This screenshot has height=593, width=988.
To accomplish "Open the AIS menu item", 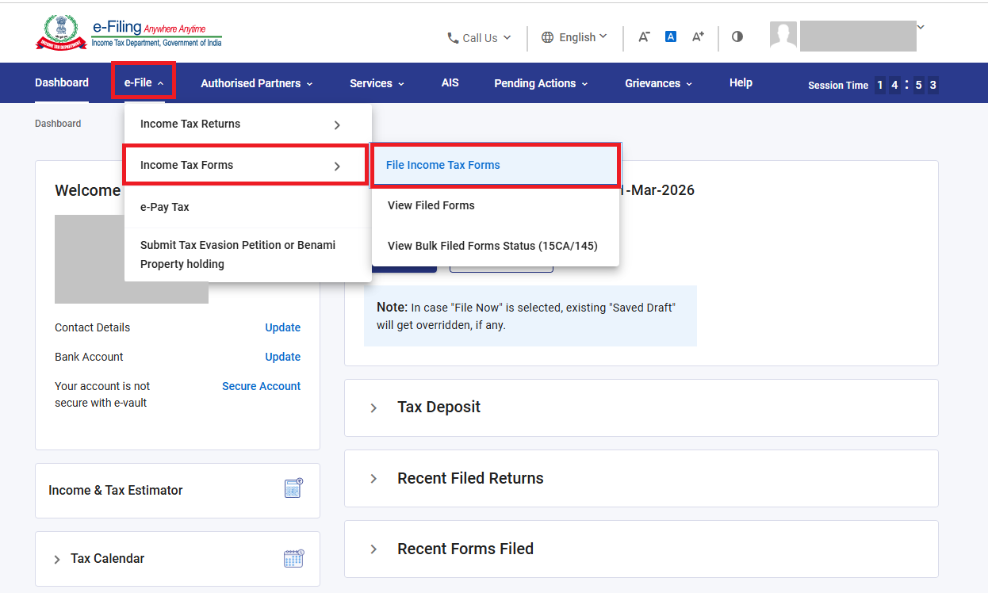I will (x=450, y=82).
